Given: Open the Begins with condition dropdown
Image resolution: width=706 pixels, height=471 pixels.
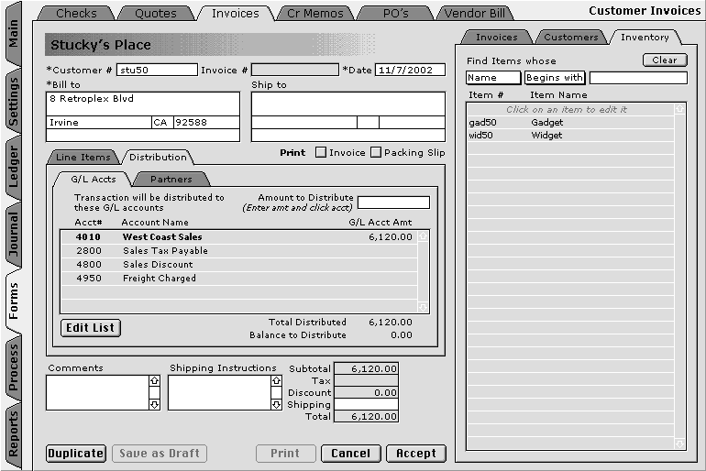Looking at the screenshot, I should click(x=555, y=78).
